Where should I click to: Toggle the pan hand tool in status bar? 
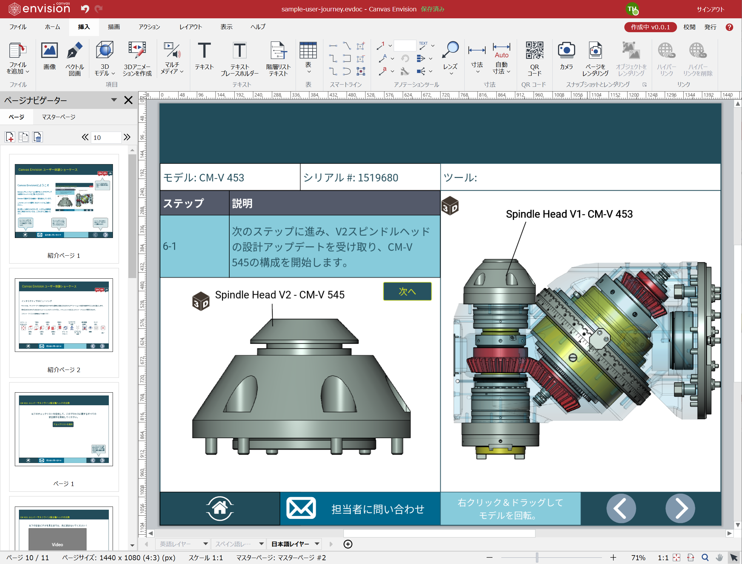point(719,558)
